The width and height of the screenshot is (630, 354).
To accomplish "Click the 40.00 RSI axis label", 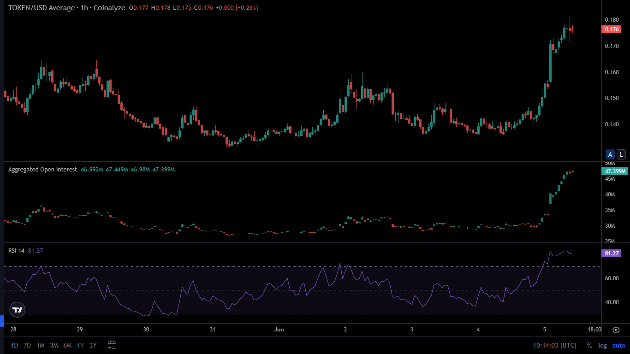I will 612,302.
